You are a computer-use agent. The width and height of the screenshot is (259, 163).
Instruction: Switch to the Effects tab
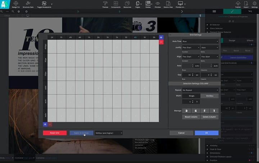point(250,41)
